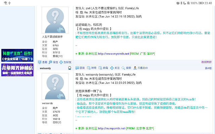215x134 pixels.
Task: Click the article count 37670
Action: click(x=56, y=112)
